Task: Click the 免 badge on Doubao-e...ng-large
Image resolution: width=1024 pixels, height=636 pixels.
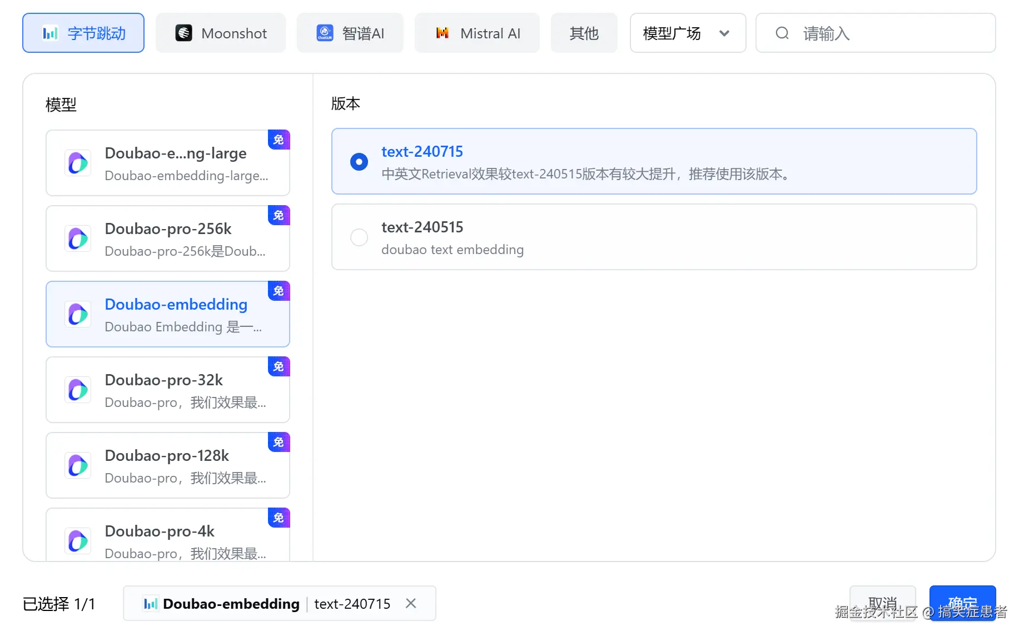Action: 279,140
